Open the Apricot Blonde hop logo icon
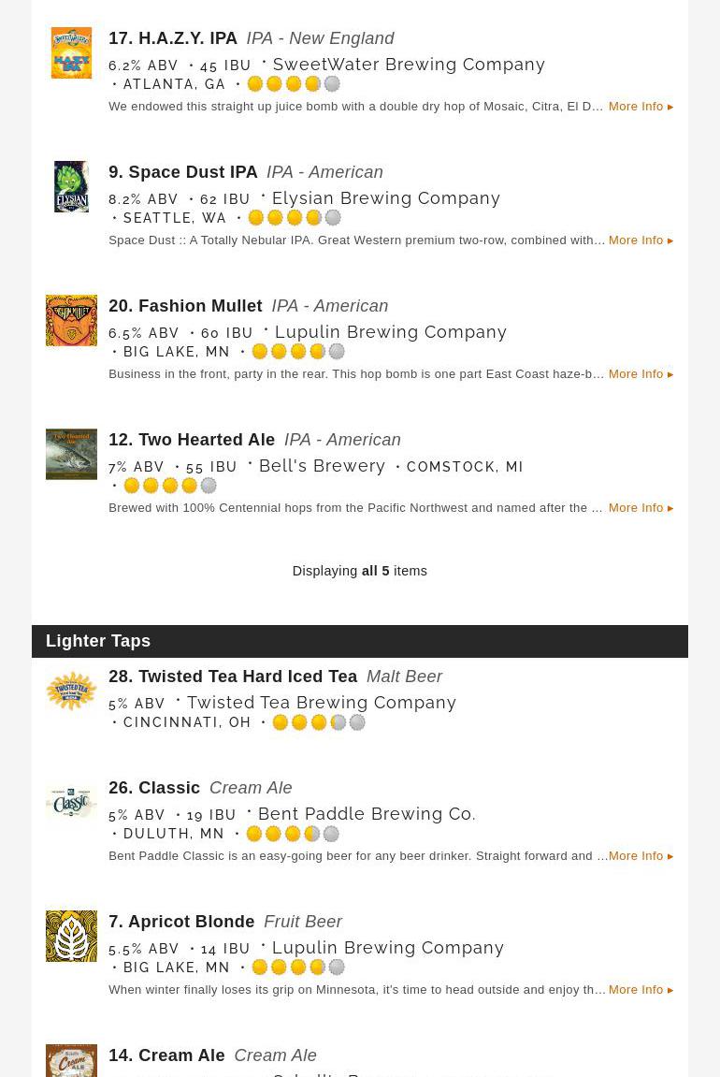This screenshot has height=1077, width=720. 71,937
